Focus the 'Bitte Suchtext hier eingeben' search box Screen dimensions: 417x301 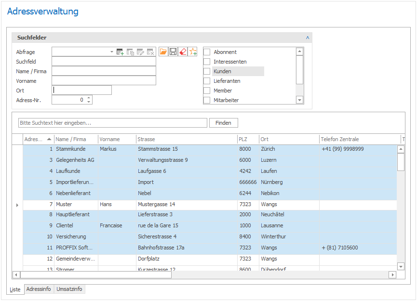[x=113, y=123]
